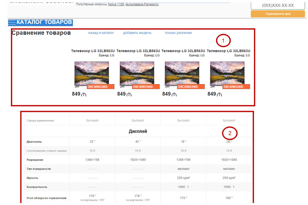
Task: Toggle the только различия filter
Action: 178,33
